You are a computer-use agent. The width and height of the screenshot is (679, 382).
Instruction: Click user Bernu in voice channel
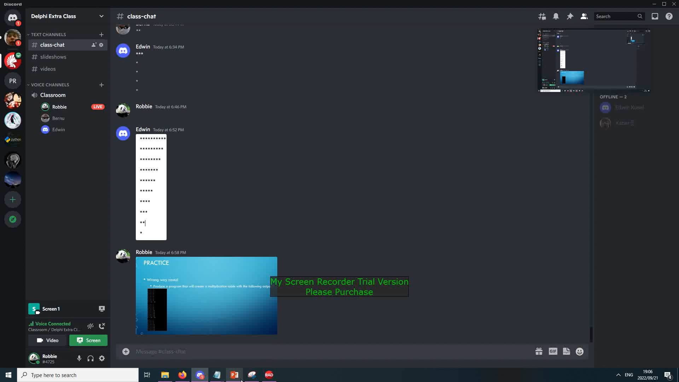74,118
